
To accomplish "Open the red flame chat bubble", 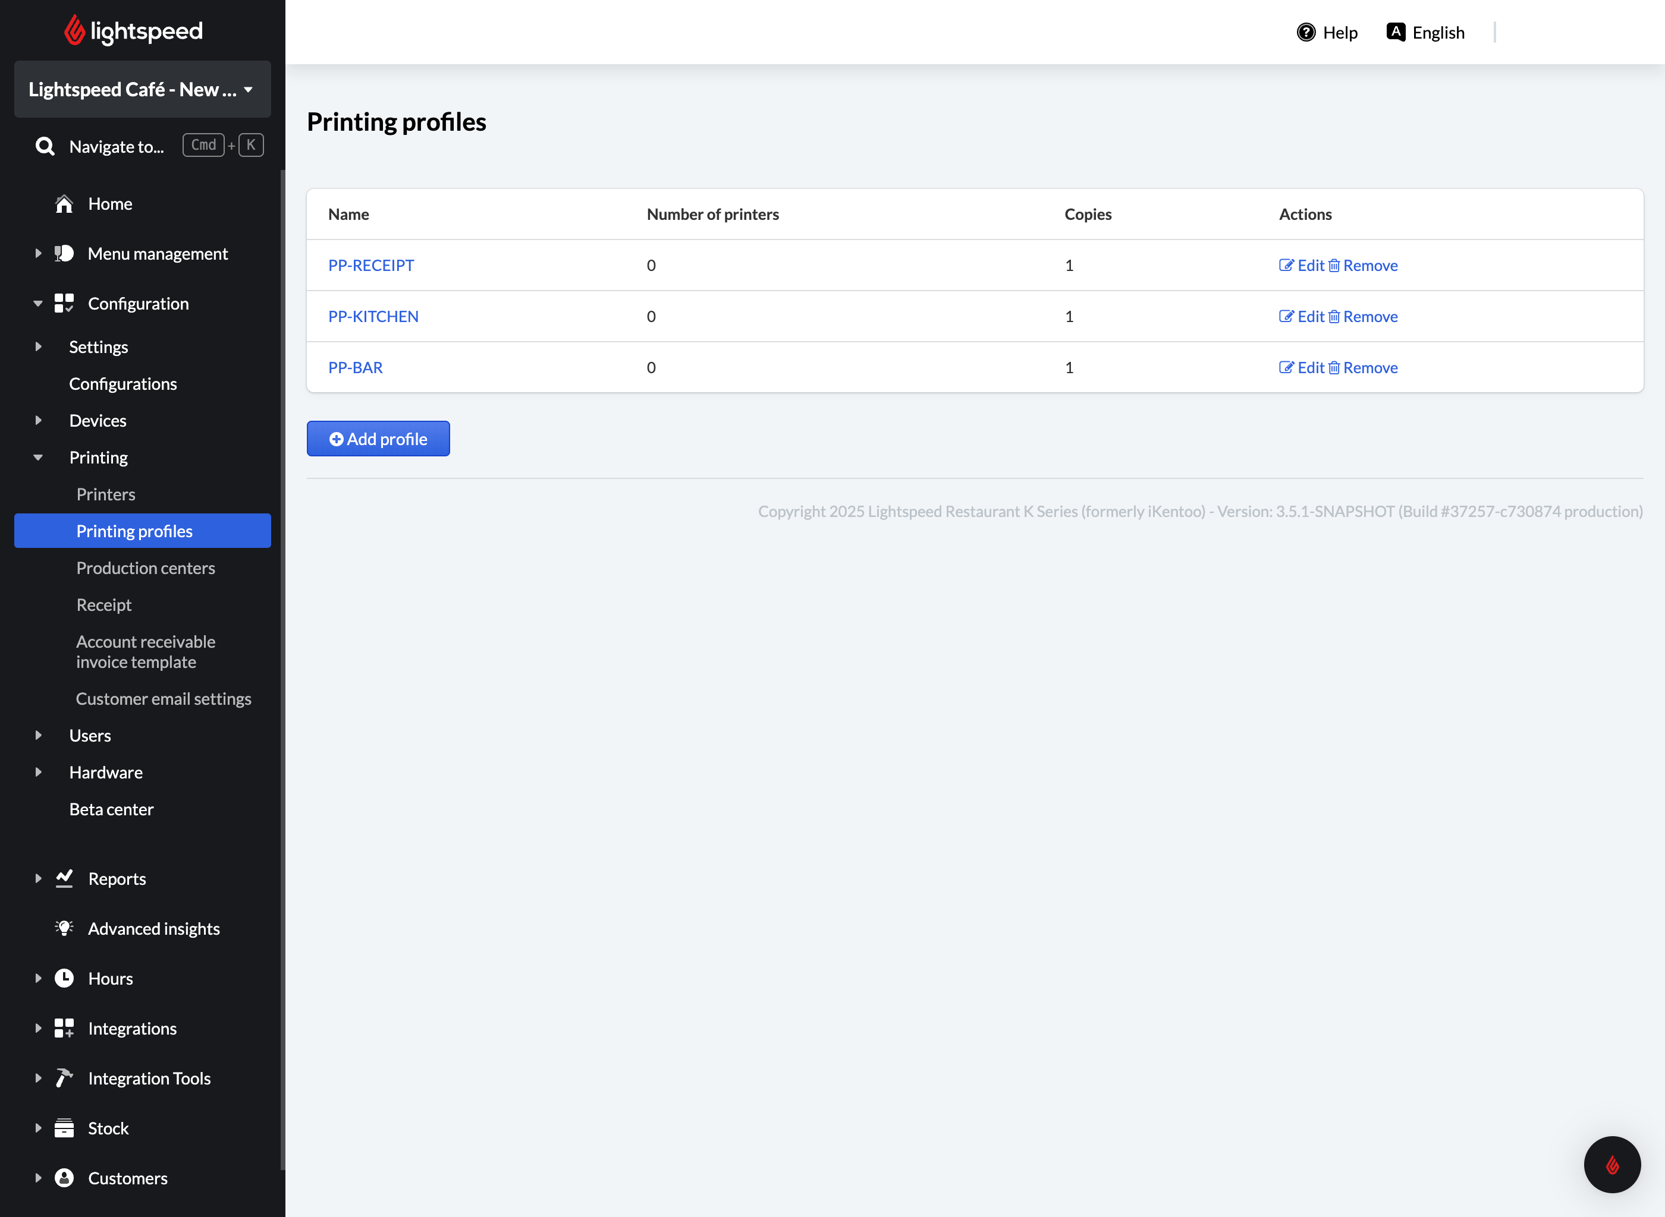I will tap(1611, 1164).
